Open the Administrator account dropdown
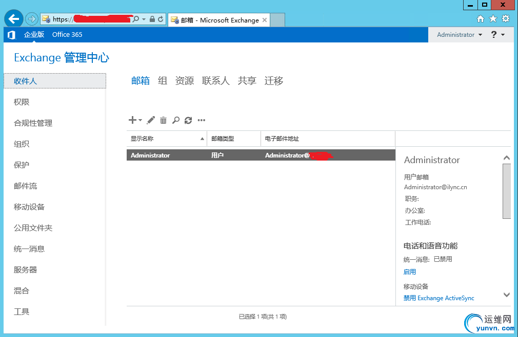The width and height of the screenshot is (518, 337). pyautogui.click(x=459, y=35)
